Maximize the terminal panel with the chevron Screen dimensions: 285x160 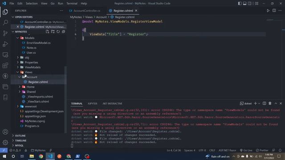click(x=276, y=104)
